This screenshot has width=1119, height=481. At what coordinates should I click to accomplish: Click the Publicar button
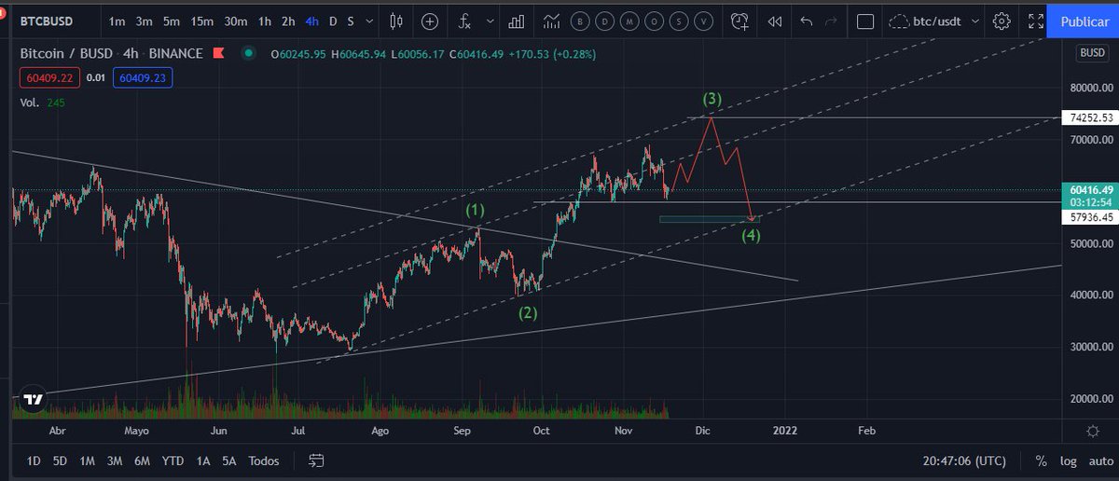[x=1083, y=21]
